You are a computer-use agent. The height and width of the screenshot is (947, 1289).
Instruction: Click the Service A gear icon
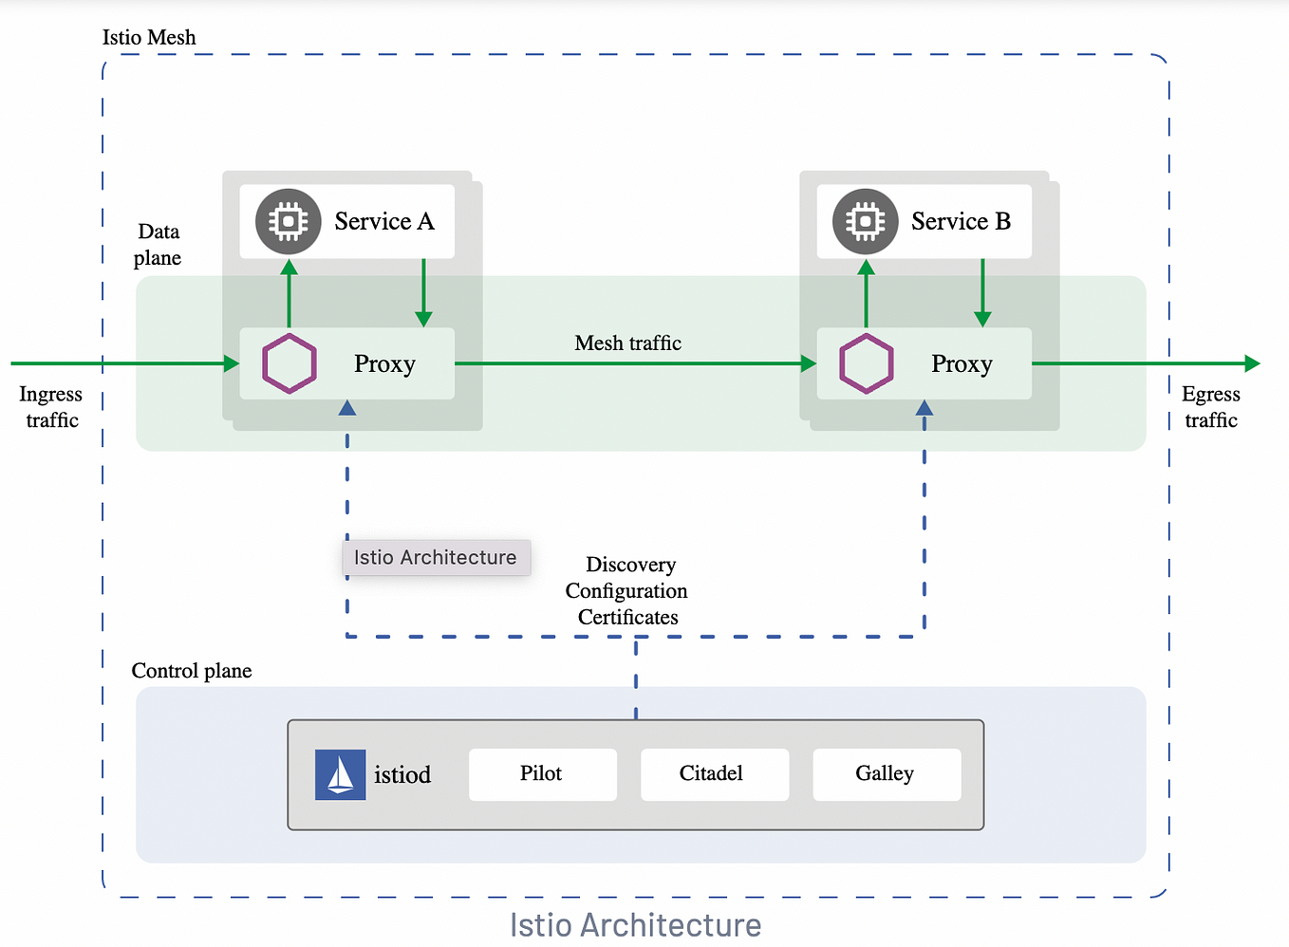coord(287,221)
